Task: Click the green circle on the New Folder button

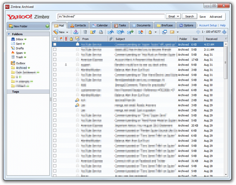Action: click(x=47, y=26)
